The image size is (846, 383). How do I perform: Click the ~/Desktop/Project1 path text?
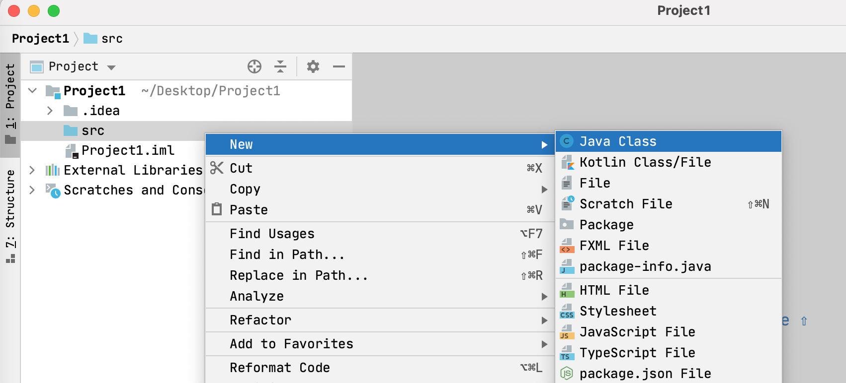211,91
